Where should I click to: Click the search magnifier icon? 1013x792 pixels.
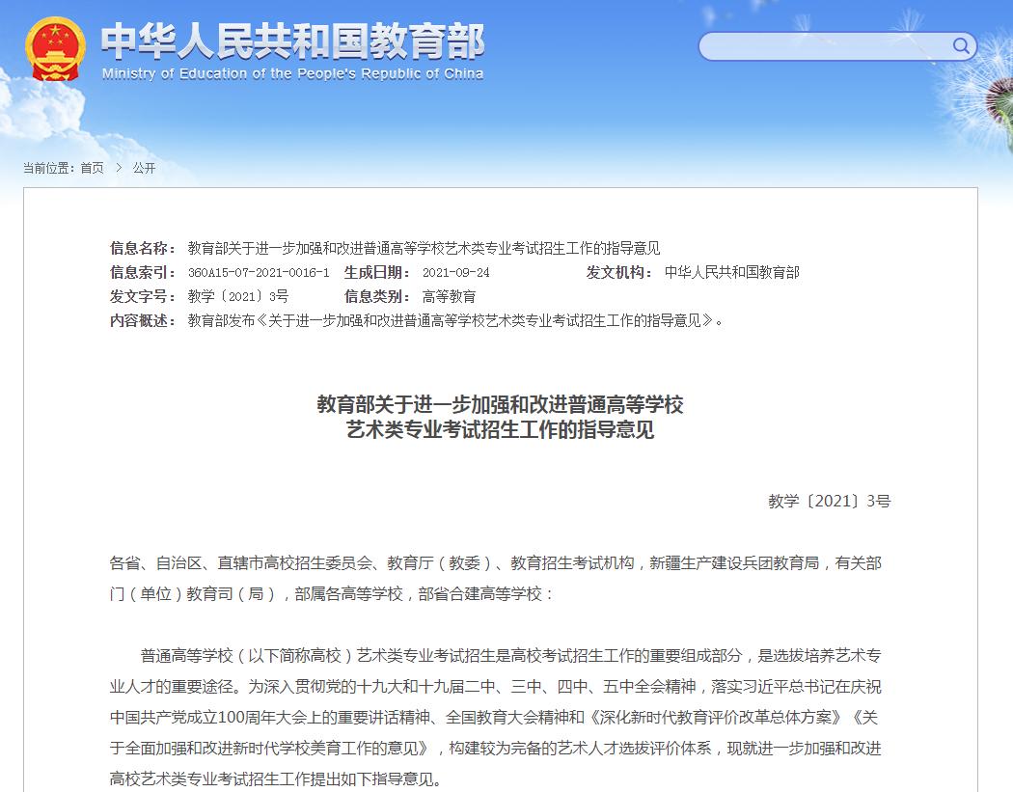[960, 45]
